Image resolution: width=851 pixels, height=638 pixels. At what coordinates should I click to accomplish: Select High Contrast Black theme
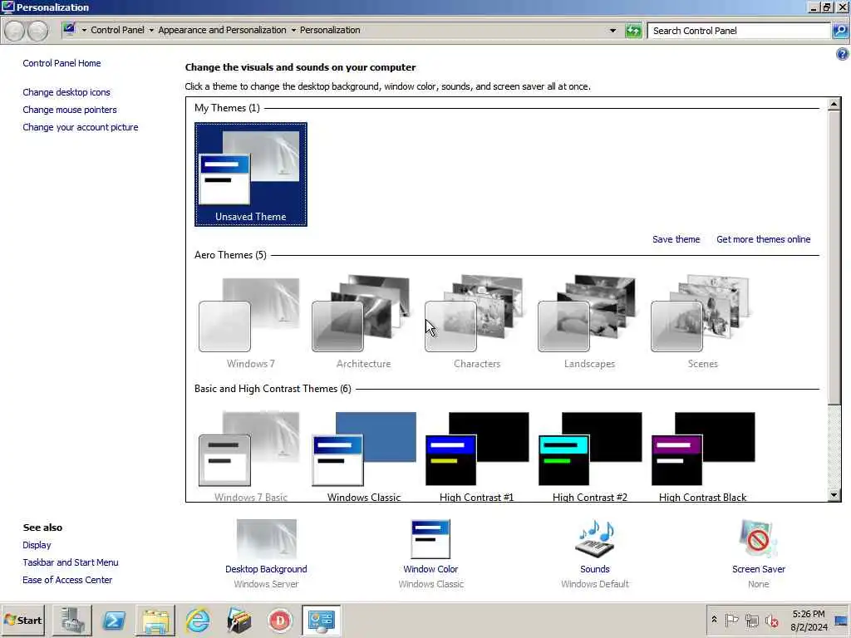click(702, 456)
